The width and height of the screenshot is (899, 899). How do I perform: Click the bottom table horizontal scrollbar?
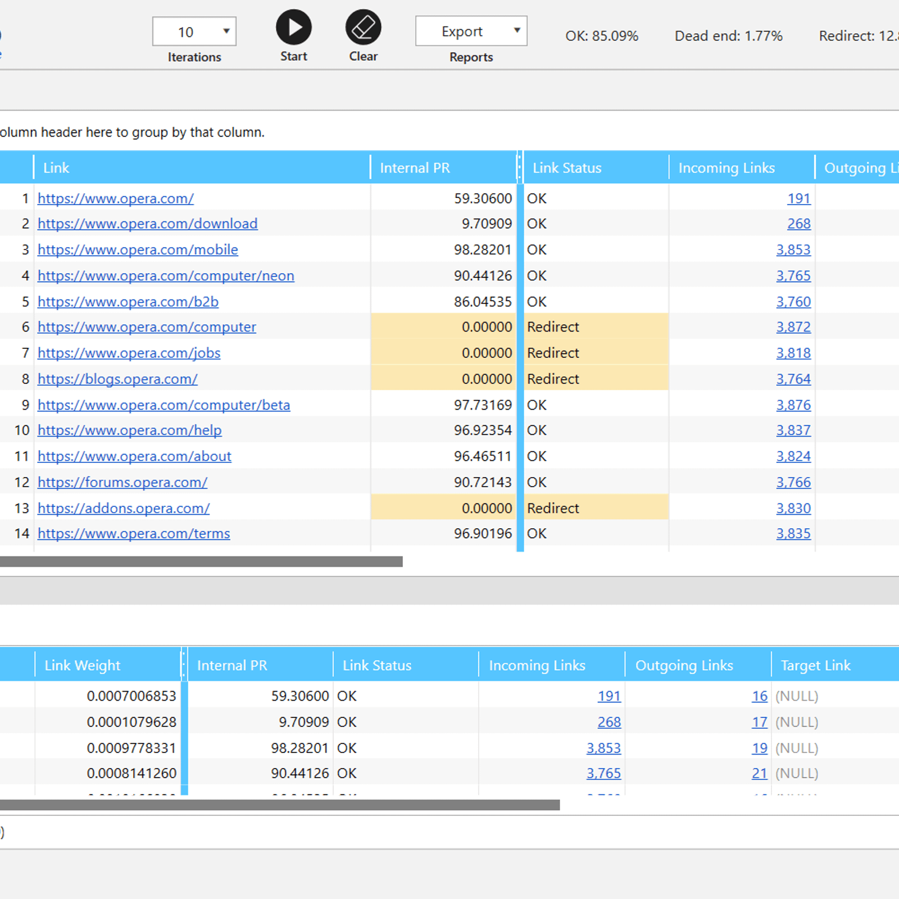coord(280,805)
